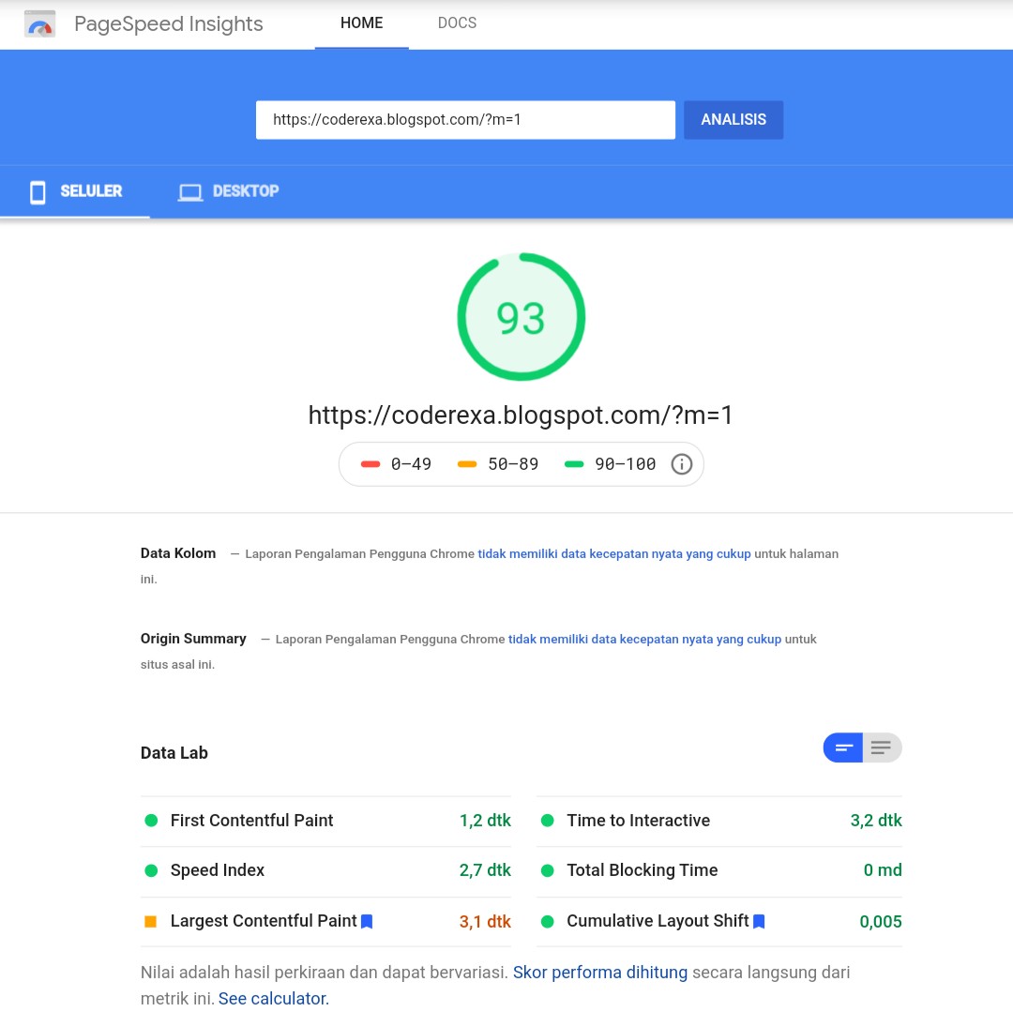1013x1012 pixels.
Task: Toggle expanded Data Lab view
Action: point(882,748)
